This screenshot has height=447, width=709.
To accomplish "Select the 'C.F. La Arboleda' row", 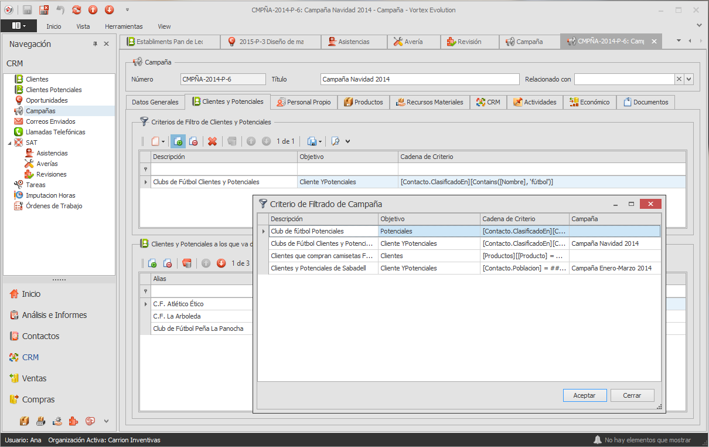I will click(413, 316).
